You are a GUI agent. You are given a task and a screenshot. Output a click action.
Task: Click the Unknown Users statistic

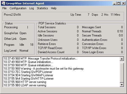click(48, 40)
